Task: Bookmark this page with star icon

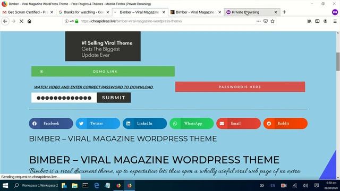Action: 273,21
